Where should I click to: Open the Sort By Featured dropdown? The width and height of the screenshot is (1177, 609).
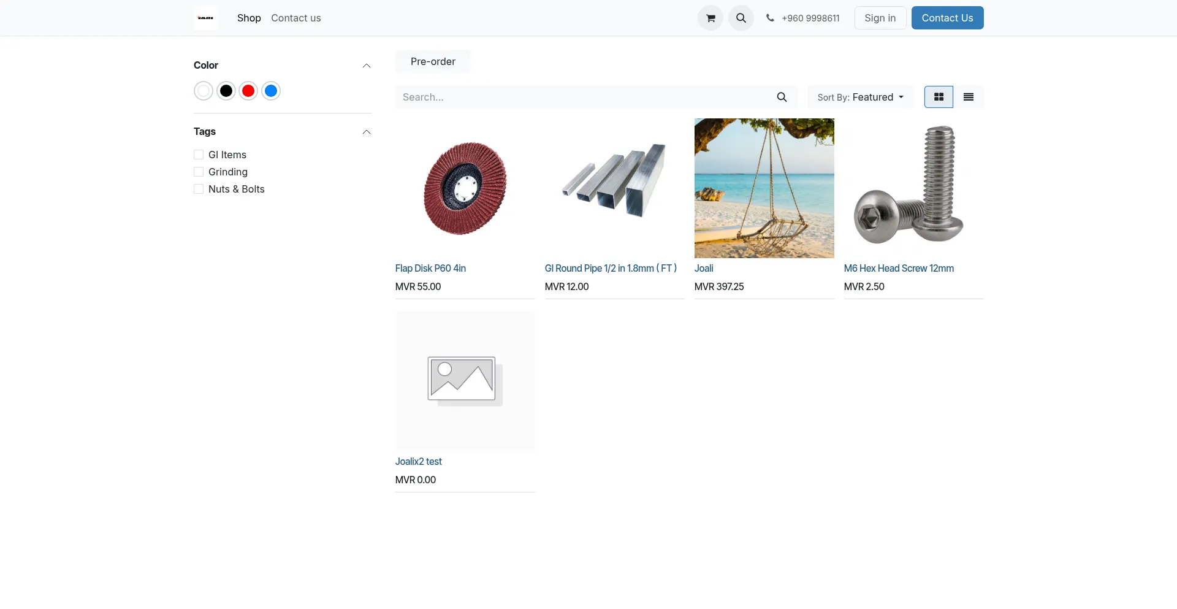pos(860,97)
